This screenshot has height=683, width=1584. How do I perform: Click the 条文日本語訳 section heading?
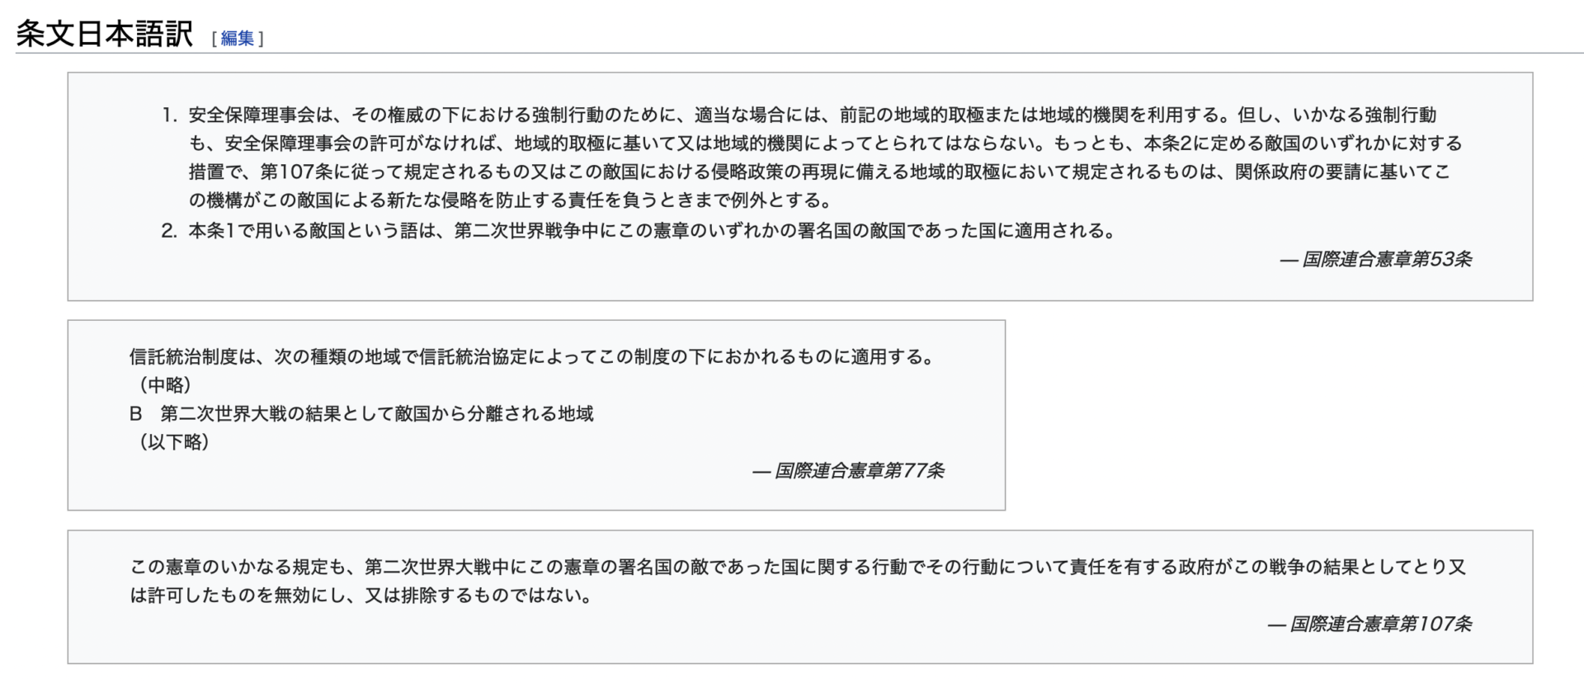coord(105,34)
